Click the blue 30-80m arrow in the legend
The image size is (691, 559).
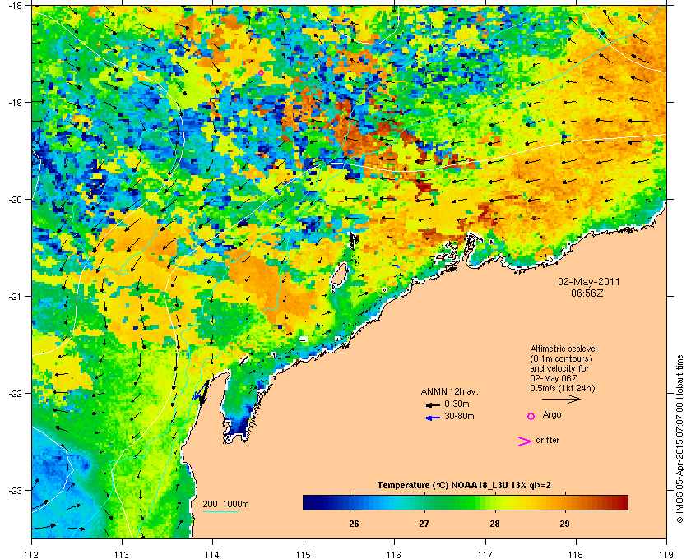[433, 418]
